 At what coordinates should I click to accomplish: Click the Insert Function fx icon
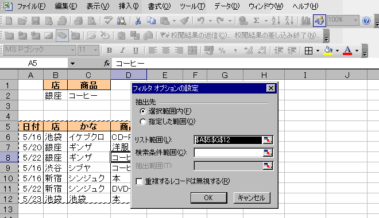(x=107, y=64)
